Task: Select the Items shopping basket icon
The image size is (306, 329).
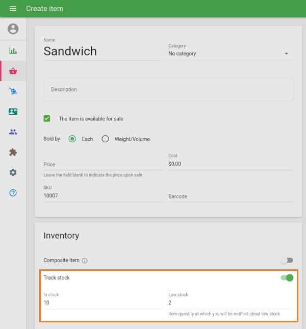Action: [x=13, y=71]
